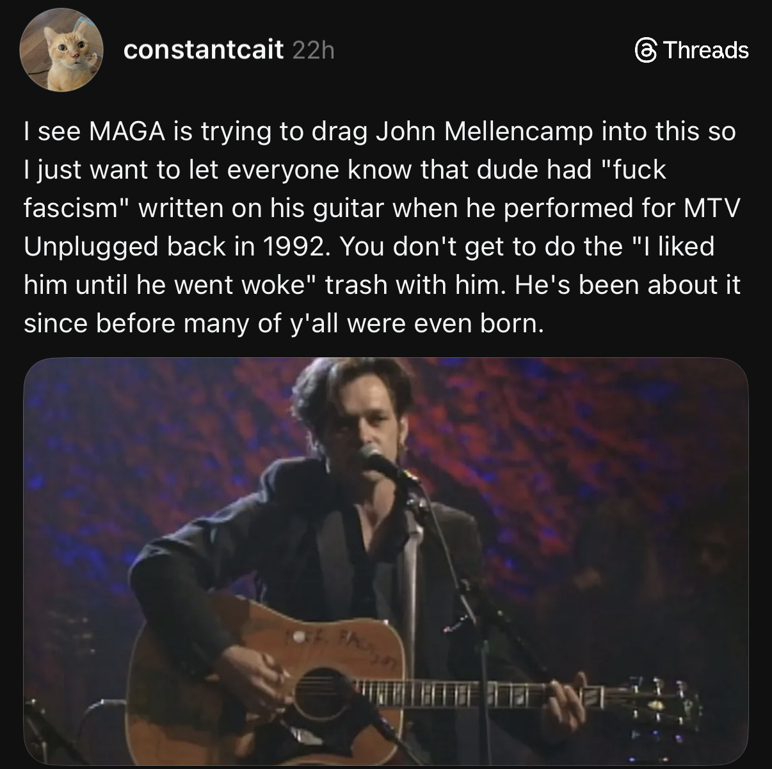This screenshot has height=769, width=772.
Task: Click the Threads logo icon
Action: coord(645,50)
